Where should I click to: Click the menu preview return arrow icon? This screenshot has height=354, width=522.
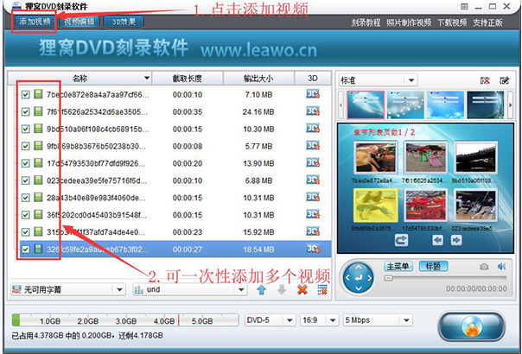tap(402, 240)
